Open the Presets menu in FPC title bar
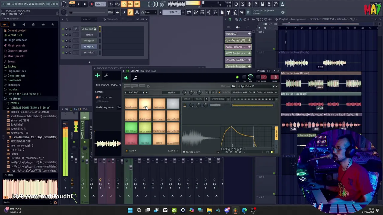 [x=261, y=71]
